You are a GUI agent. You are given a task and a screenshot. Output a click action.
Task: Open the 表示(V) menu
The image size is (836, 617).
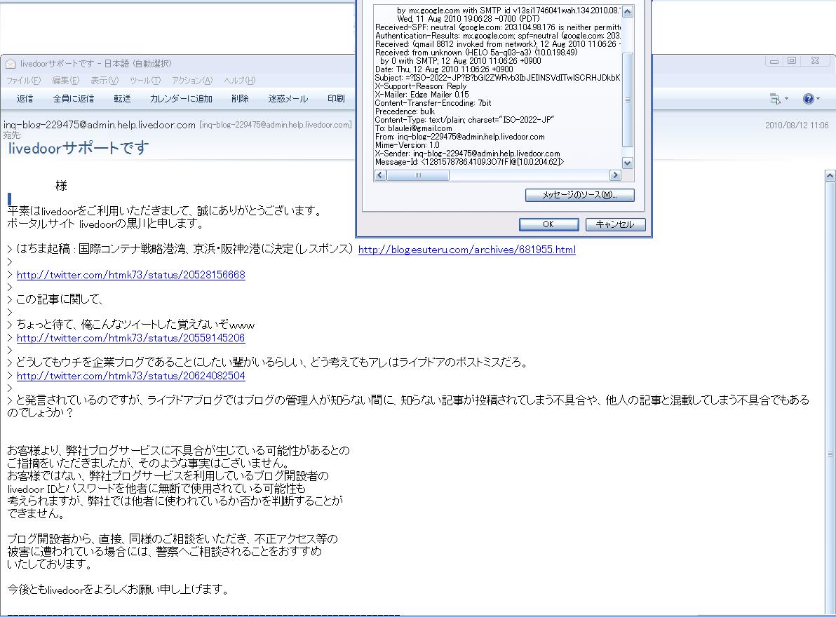click(104, 81)
